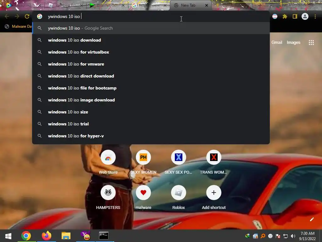Open Yahoo Messenger taskbar icon

point(86,236)
